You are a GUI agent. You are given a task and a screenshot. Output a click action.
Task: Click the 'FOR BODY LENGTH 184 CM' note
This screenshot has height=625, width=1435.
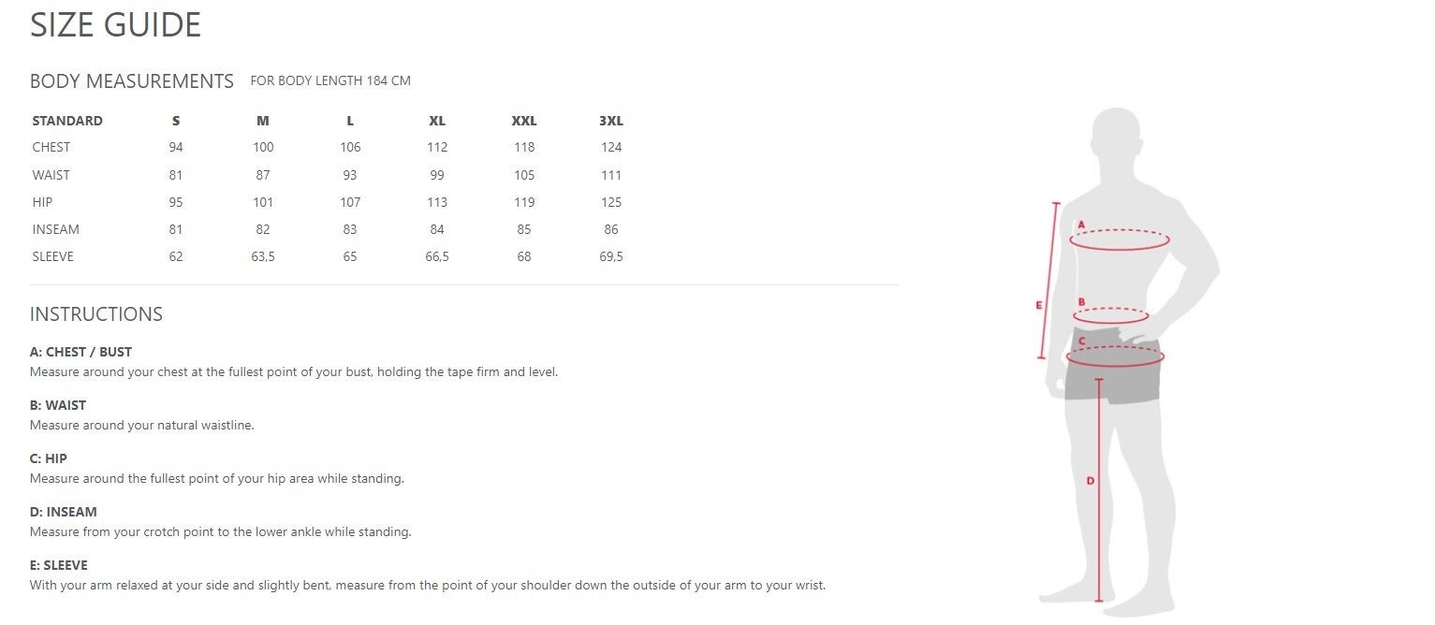[330, 81]
